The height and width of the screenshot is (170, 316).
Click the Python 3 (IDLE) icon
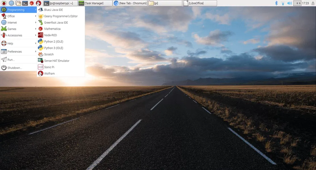[41, 48]
